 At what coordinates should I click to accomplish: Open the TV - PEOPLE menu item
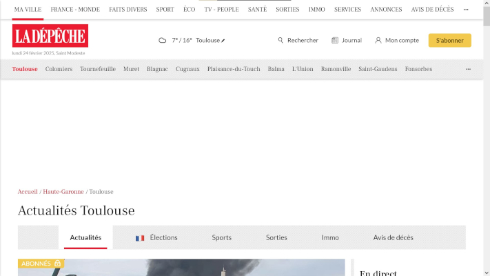(x=221, y=10)
